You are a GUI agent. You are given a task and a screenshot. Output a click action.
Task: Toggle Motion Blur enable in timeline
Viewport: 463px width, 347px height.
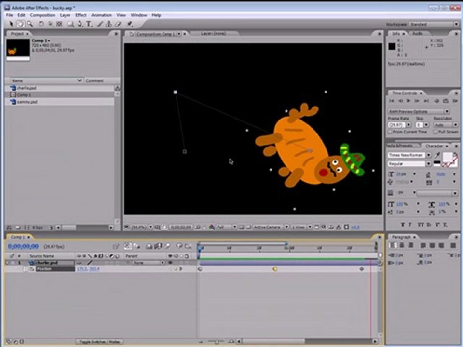(167, 246)
